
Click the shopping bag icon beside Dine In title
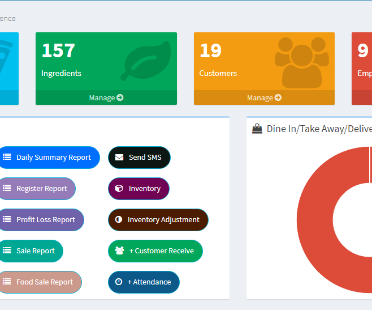[x=257, y=129]
